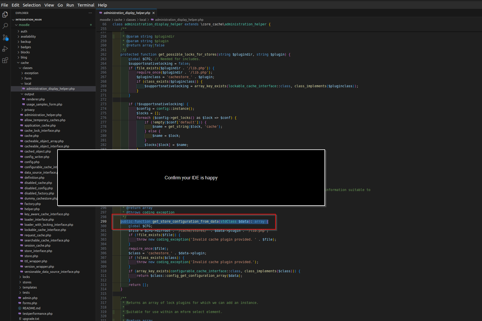Image resolution: width=482 pixels, height=321 pixels.
Task: Click PHP icon of usage_samples_form.php file
Action: (24, 104)
